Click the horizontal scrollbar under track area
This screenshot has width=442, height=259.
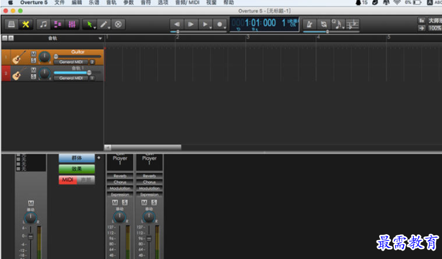click(143, 147)
